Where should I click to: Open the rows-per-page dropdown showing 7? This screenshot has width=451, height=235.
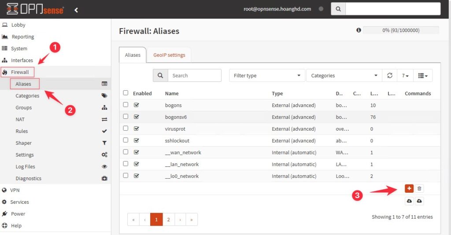pos(405,76)
